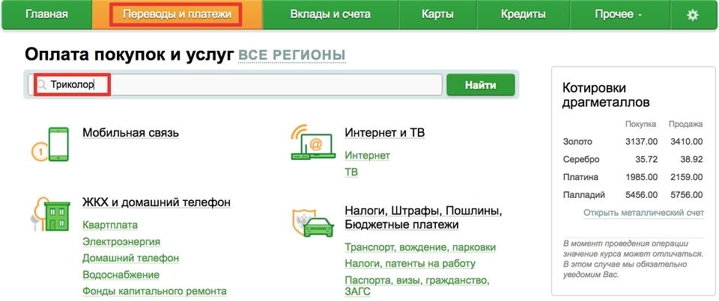
Task: Click the magnifier icon in search field
Action: tap(42, 84)
